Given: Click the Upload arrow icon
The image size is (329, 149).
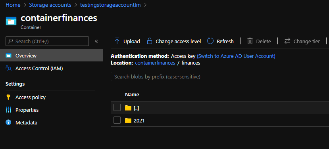Looking at the screenshot, I should click(x=117, y=41).
